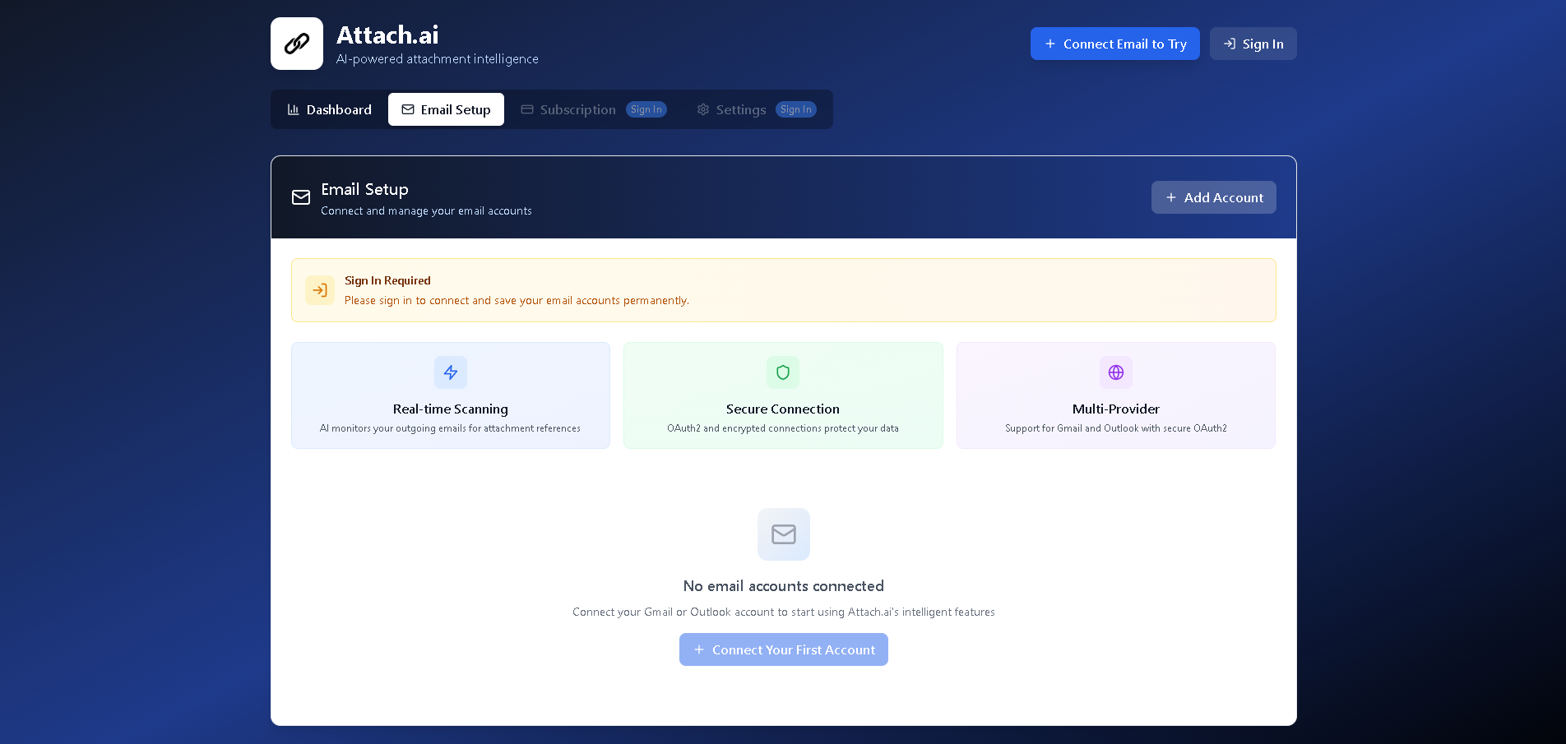The height and width of the screenshot is (744, 1566).
Task: Click 'Connect your Gmail or Outlook account' text
Action: coord(784,612)
